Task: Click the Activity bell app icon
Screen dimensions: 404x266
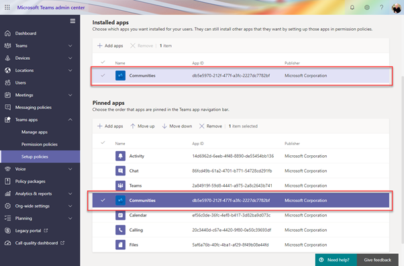Action: coord(120,156)
